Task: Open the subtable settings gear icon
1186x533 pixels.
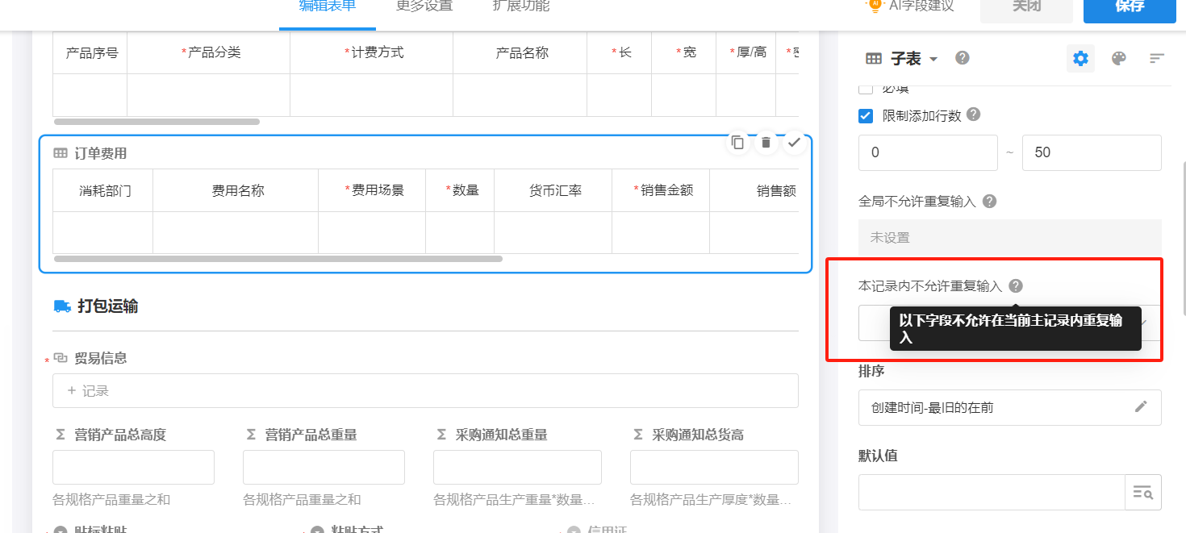Action: pos(1080,57)
